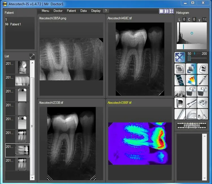Select the flashlight tool icon
The width and height of the screenshot is (212, 184).
[191, 102]
